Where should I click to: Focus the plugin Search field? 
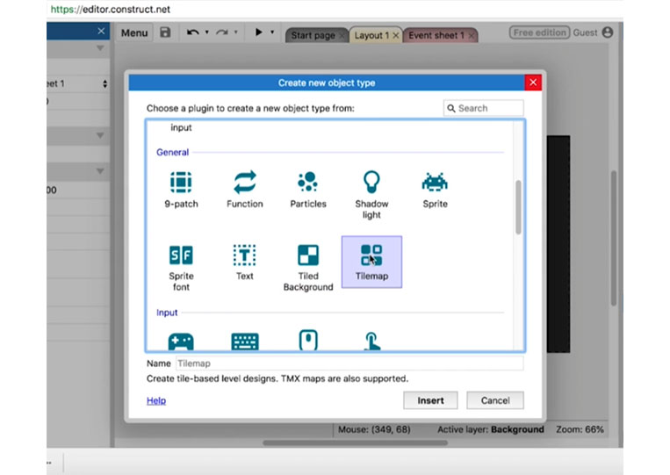[483, 108]
